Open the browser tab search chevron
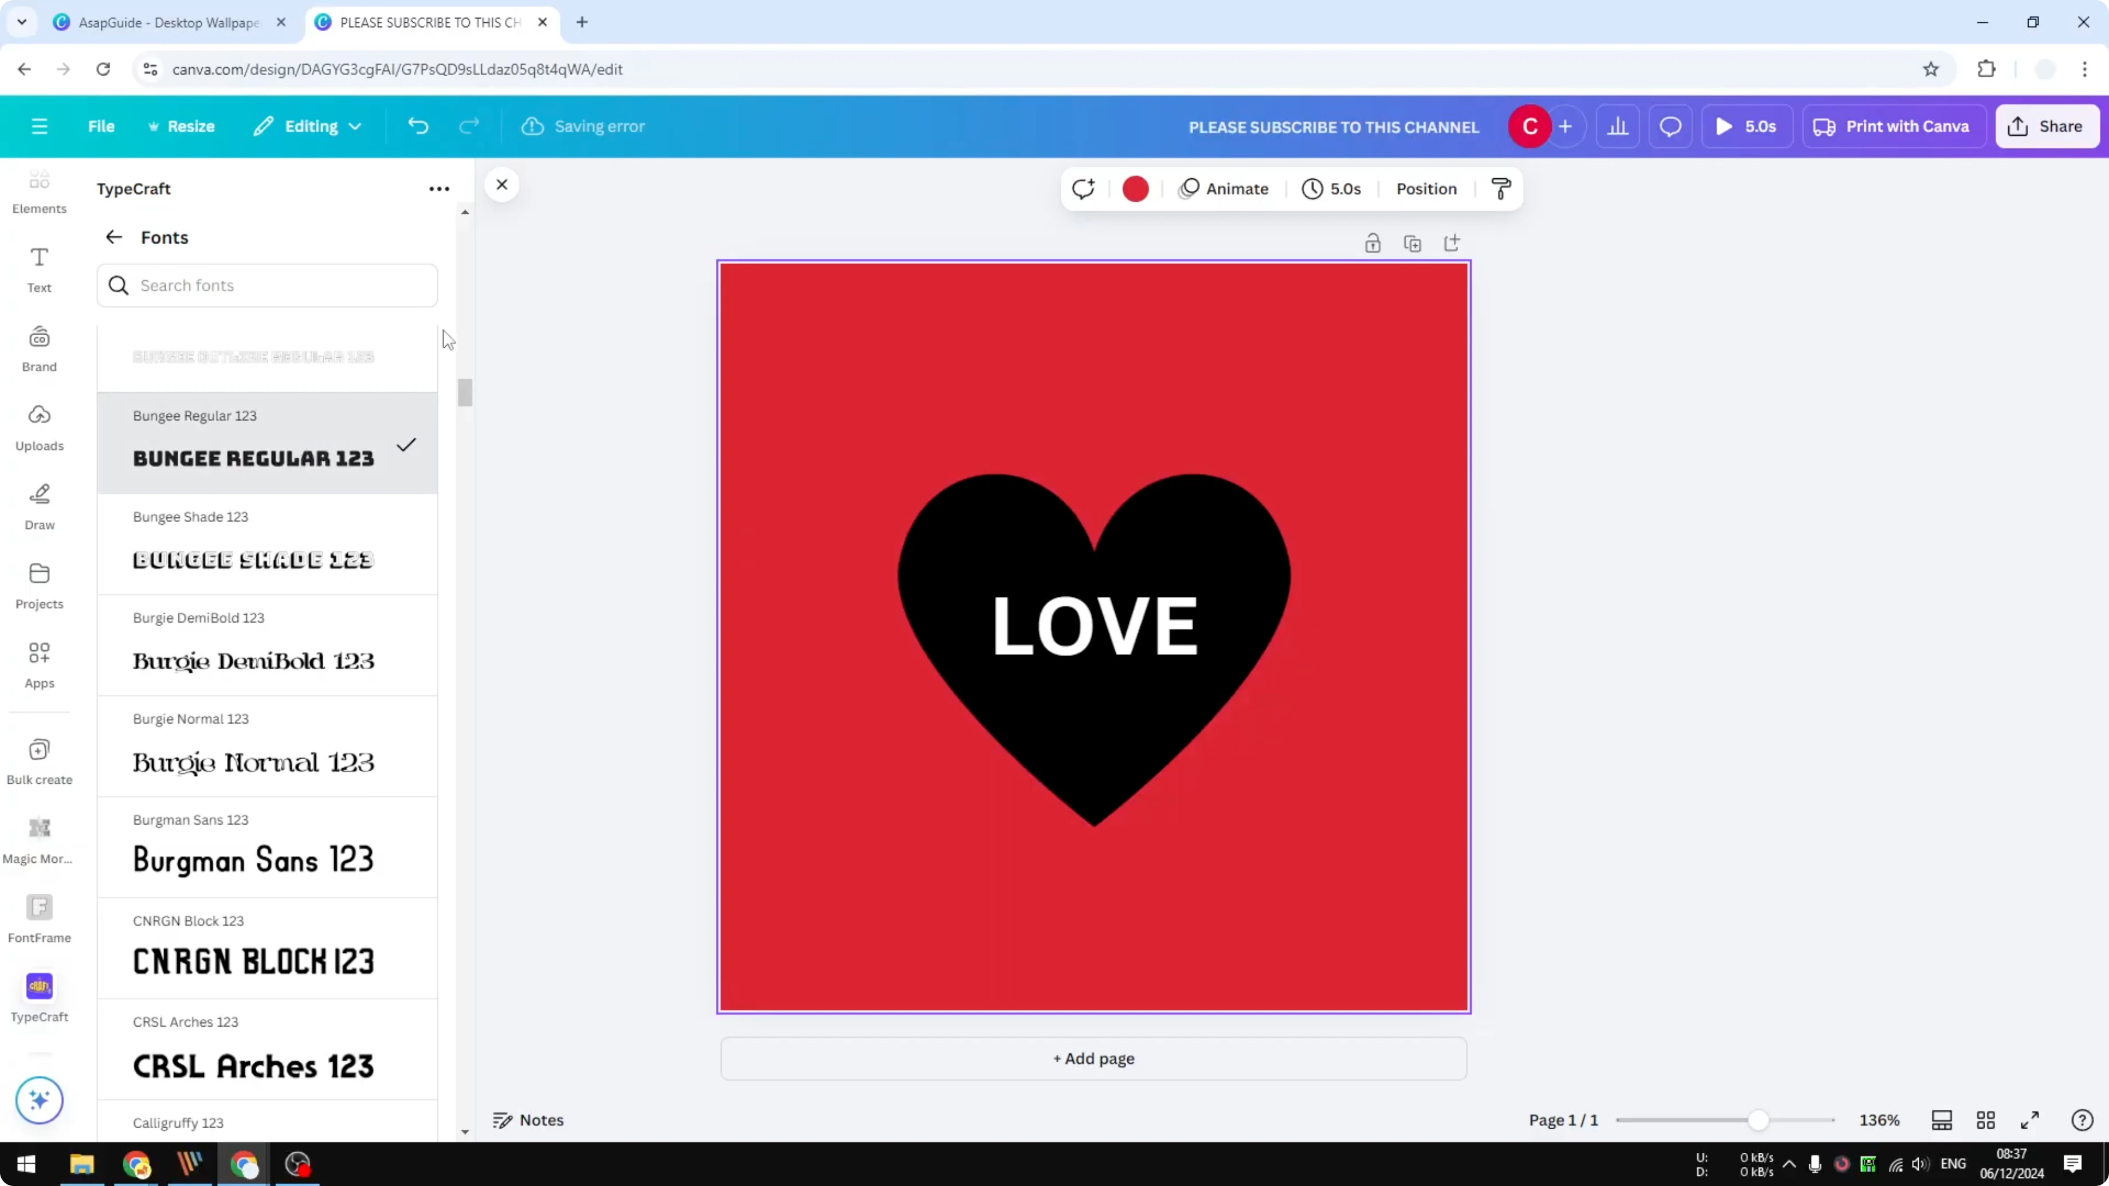Viewport: 2109px width, 1186px height. [22, 22]
